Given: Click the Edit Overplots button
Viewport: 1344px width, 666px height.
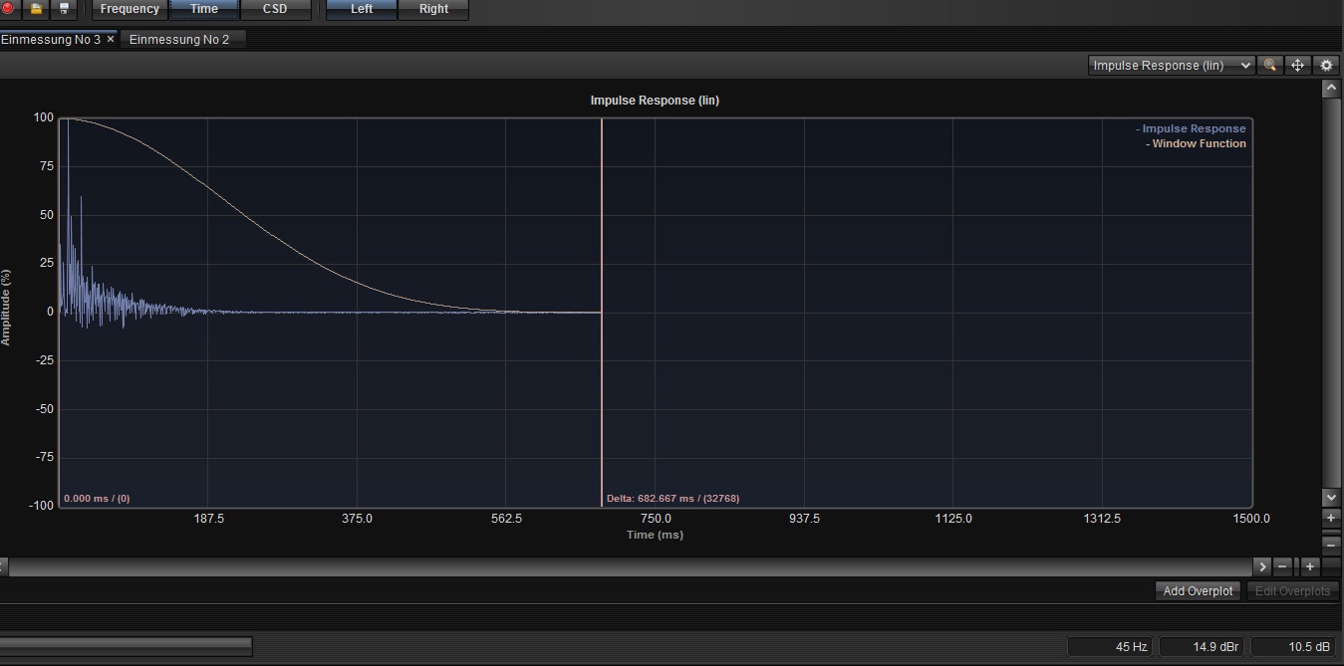Looking at the screenshot, I should pos(1292,590).
